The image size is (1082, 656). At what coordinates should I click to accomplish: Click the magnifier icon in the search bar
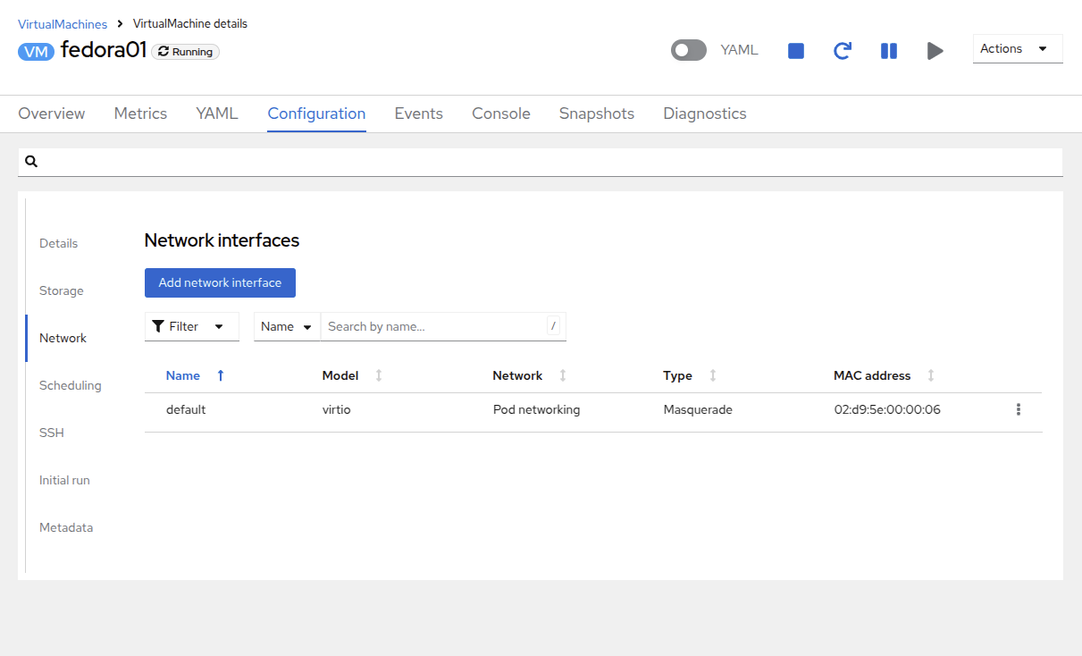point(31,162)
